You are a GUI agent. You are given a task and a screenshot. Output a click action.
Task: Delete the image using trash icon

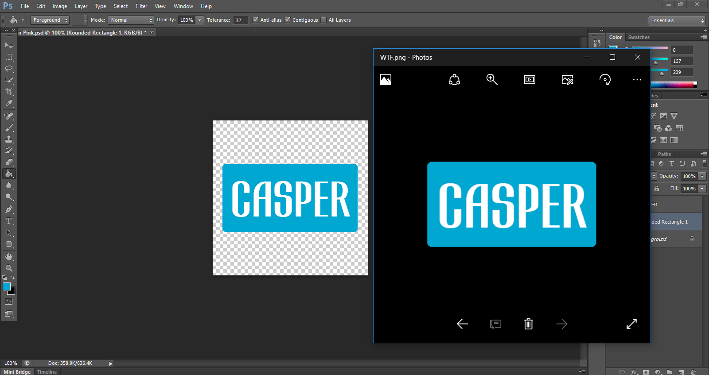[x=528, y=324]
